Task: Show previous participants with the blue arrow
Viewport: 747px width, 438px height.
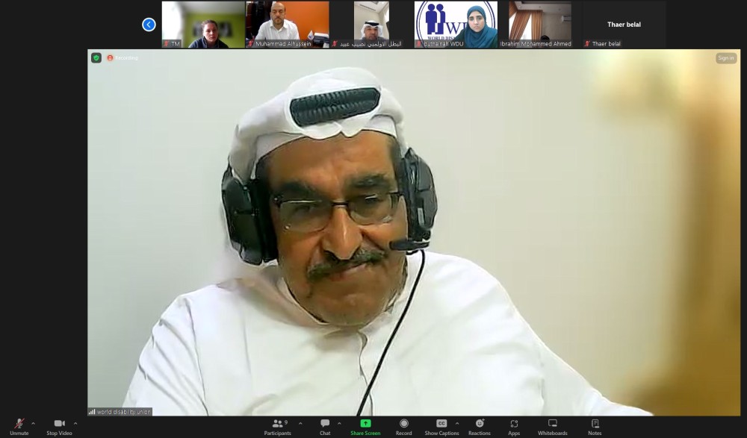Action: (149, 25)
